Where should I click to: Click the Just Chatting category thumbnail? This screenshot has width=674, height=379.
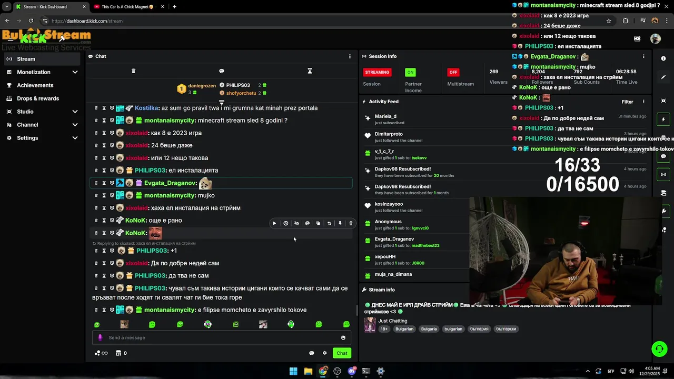pyautogui.click(x=370, y=325)
